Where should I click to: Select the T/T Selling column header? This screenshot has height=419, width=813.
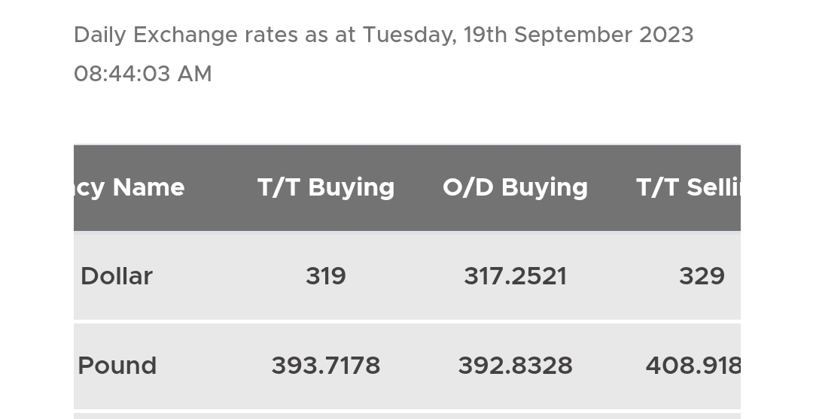[689, 187]
